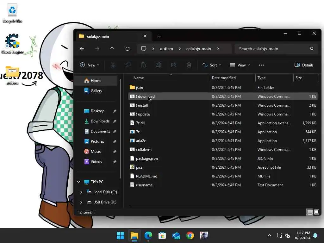Click autism in the address breadcrumb

pos(166,49)
